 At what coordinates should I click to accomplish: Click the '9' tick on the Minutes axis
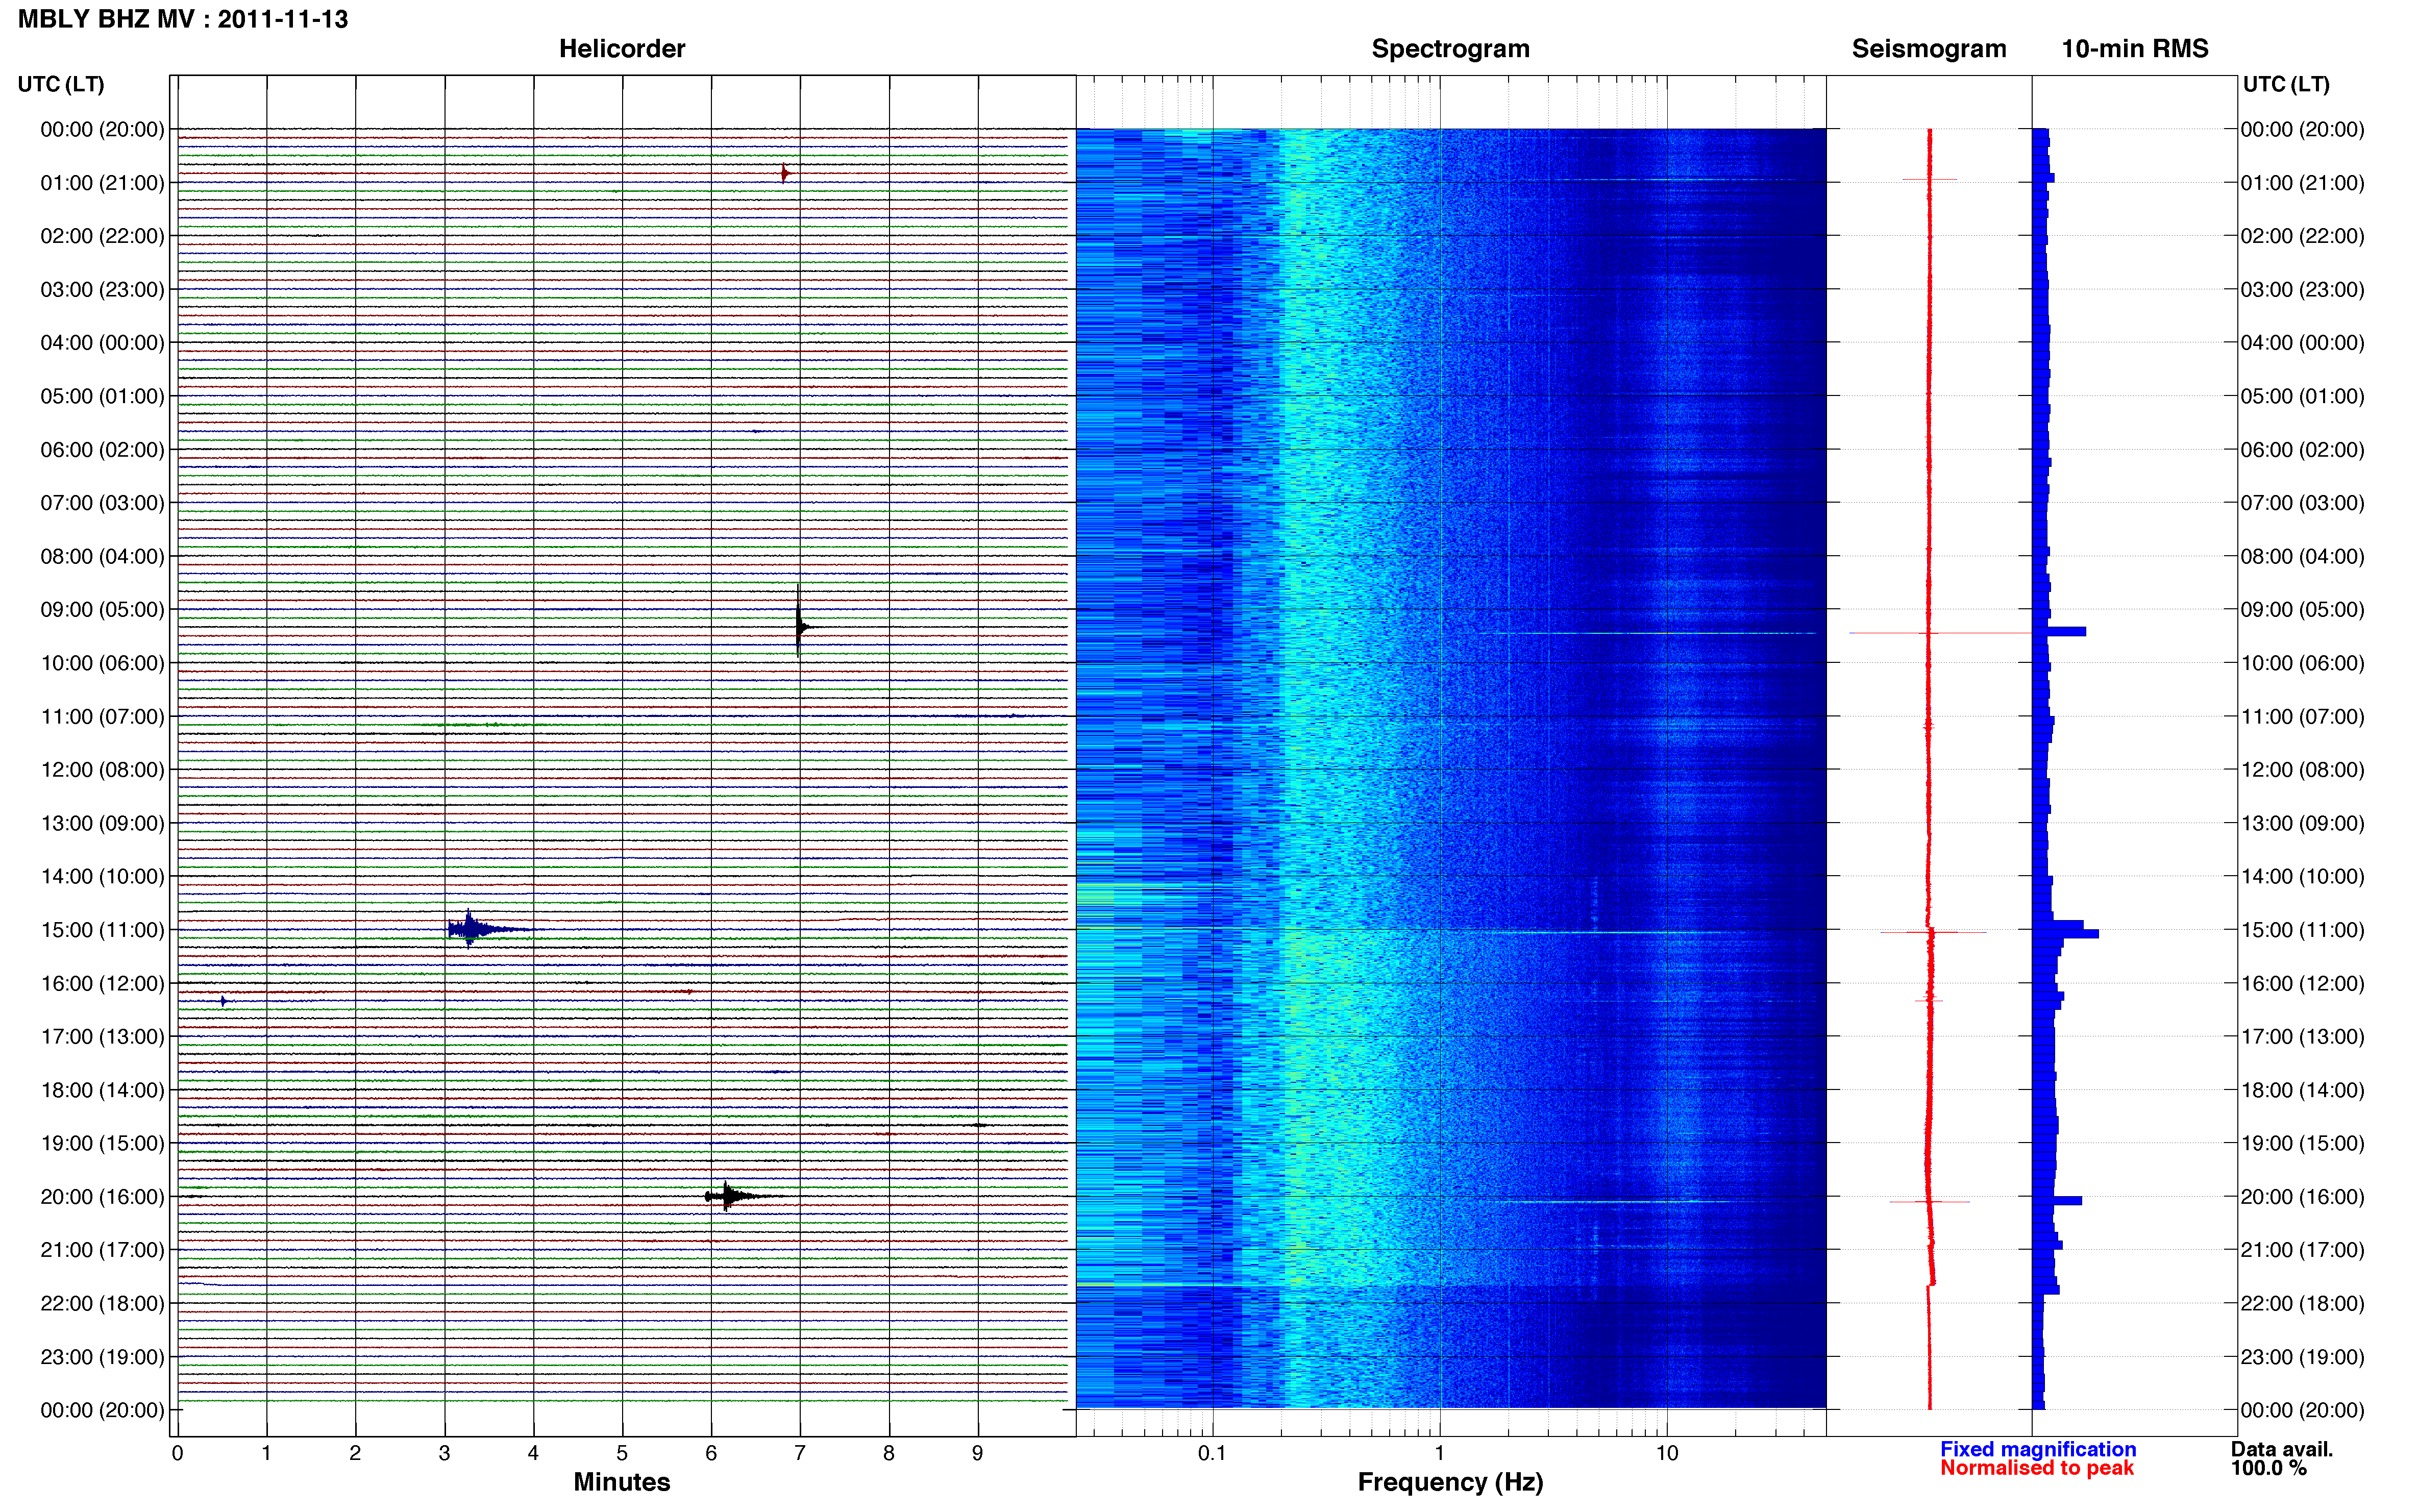coord(978,1453)
